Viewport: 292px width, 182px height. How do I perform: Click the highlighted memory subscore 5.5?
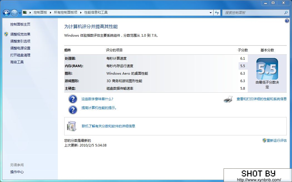(x=243, y=66)
